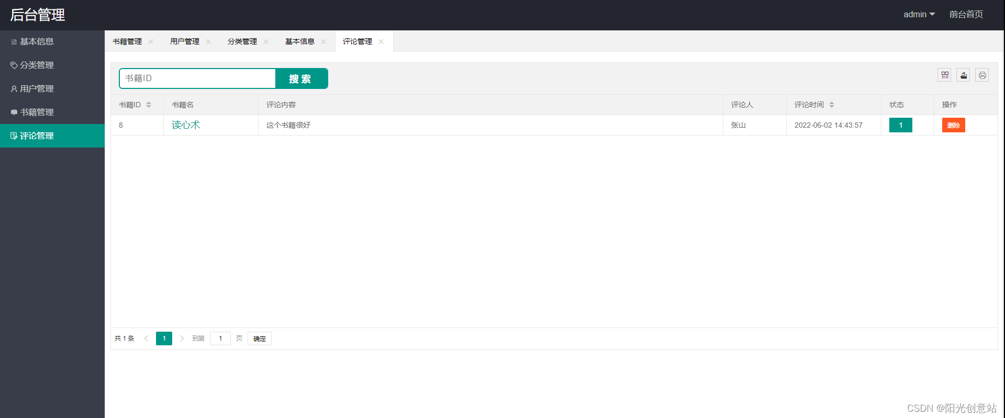
Task: Switch to the 用户管理 tab
Action: pyautogui.click(x=185, y=42)
